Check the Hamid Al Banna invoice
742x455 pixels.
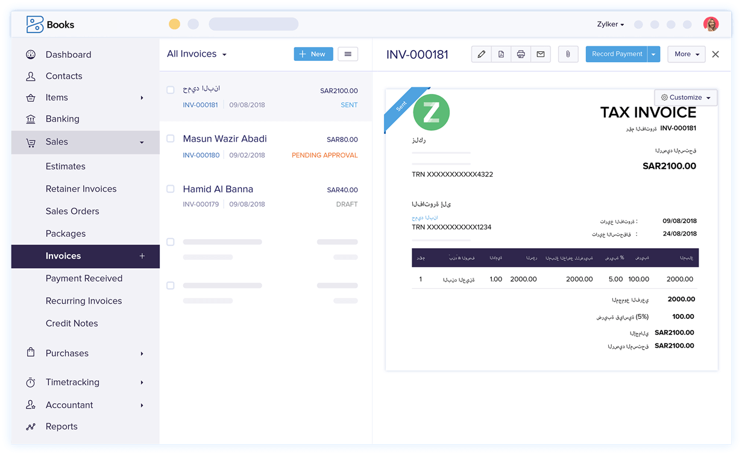point(171,189)
